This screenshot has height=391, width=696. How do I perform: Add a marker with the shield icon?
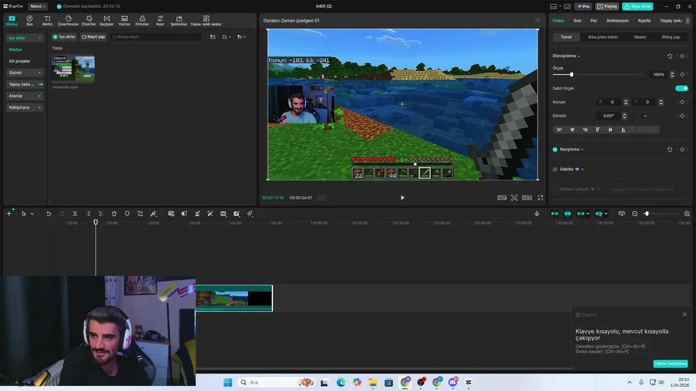point(127,214)
